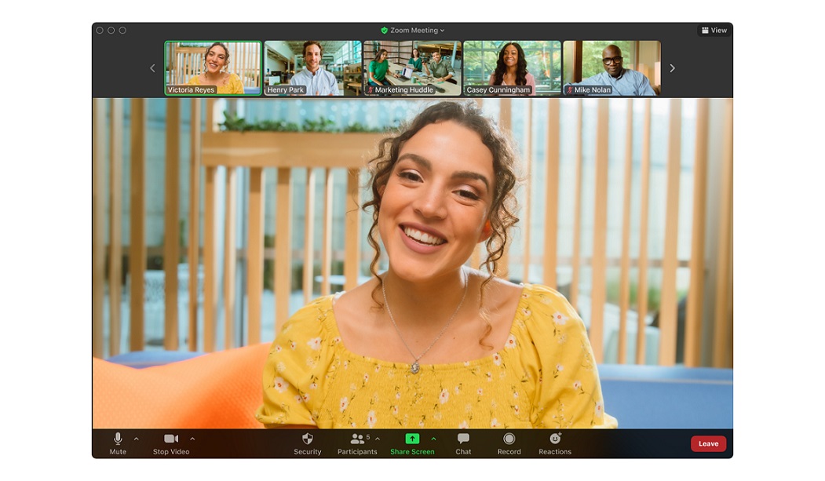Click the Henry Park name label
Image resolution: width=825 pixels, height=481 pixels.
(x=285, y=90)
